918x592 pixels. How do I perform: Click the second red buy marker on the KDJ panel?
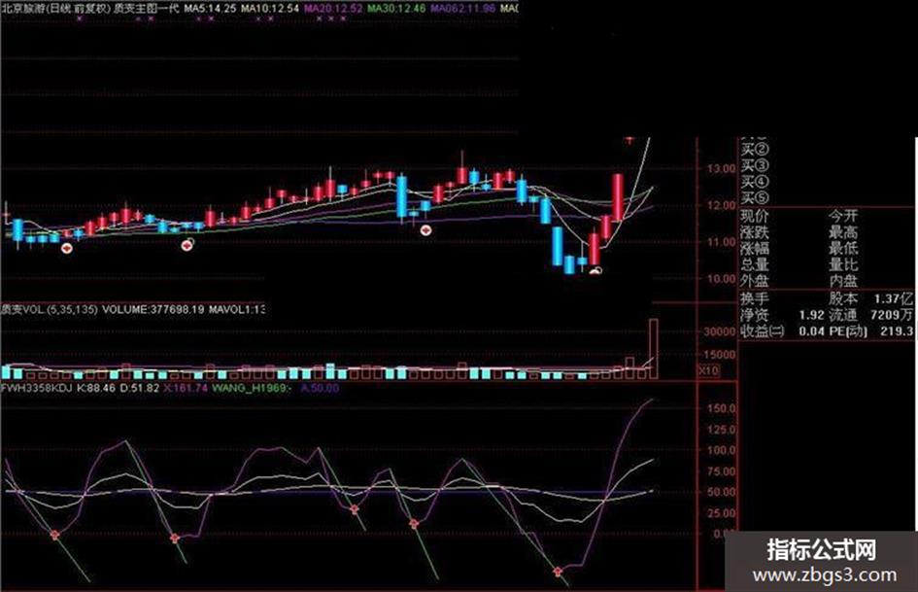[175, 538]
